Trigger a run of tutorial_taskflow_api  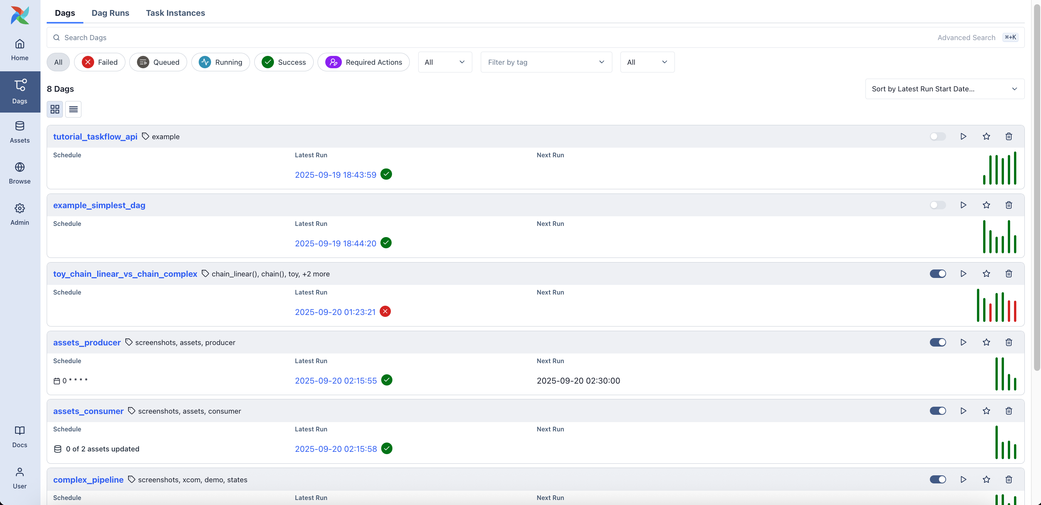point(963,136)
